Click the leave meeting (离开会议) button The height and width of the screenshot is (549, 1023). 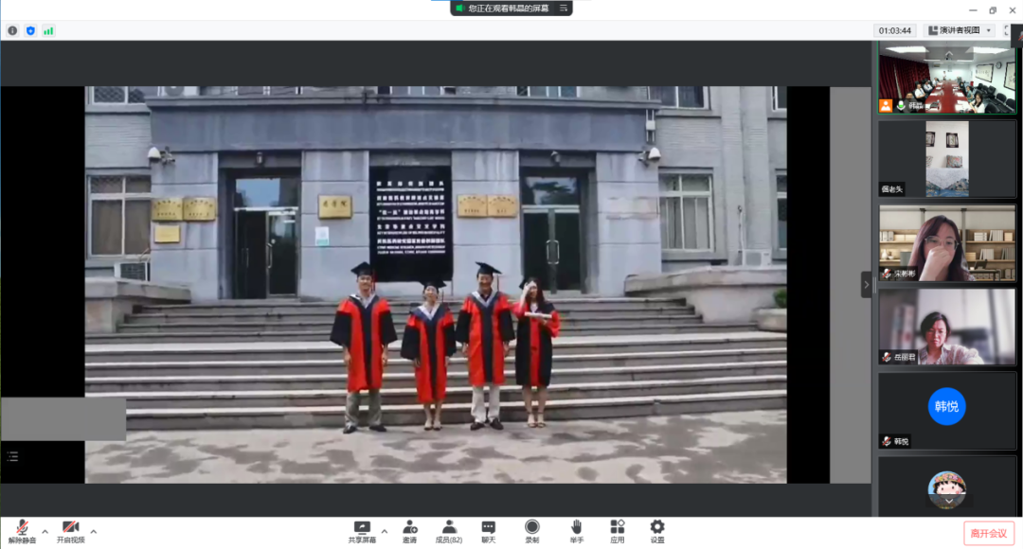pyautogui.click(x=989, y=534)
